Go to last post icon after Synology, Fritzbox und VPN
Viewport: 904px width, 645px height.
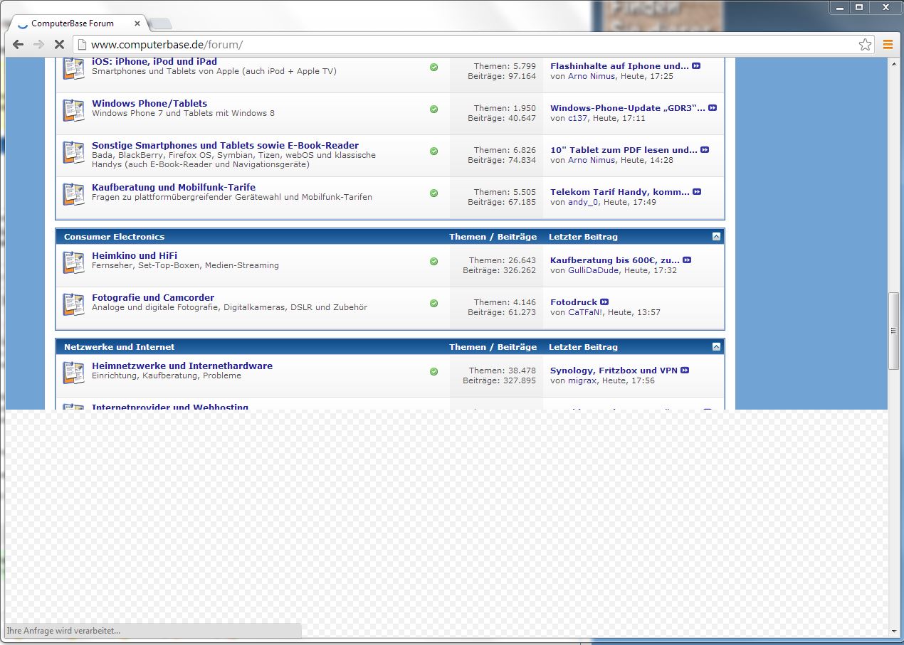(685, 371)
